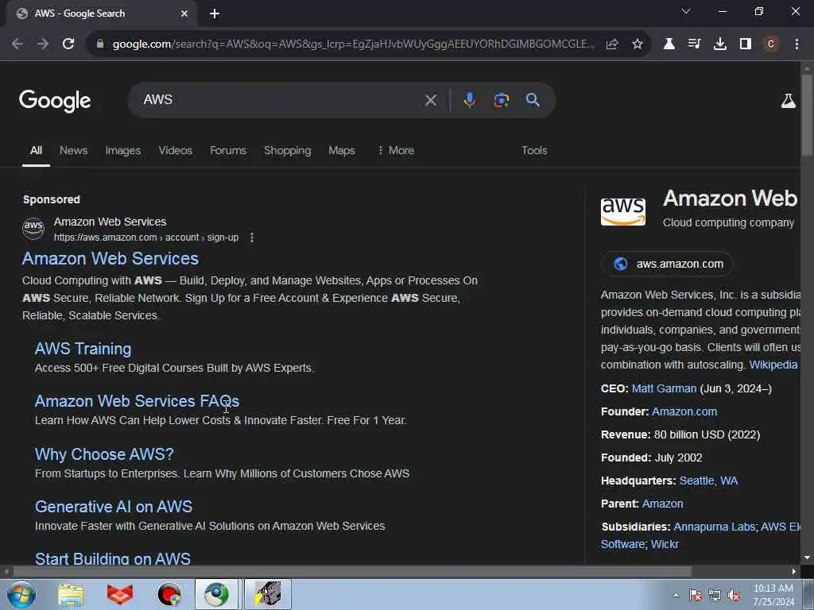Open Windows Explorer folder on taskbar

point(71,594)
